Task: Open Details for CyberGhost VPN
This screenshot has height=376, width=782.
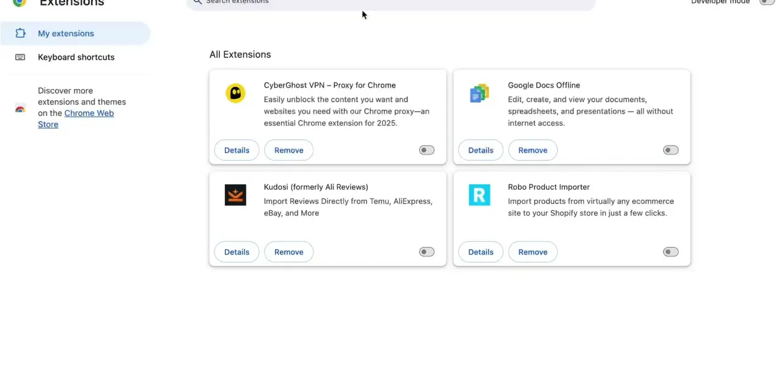Action: (x=236, y=150)
